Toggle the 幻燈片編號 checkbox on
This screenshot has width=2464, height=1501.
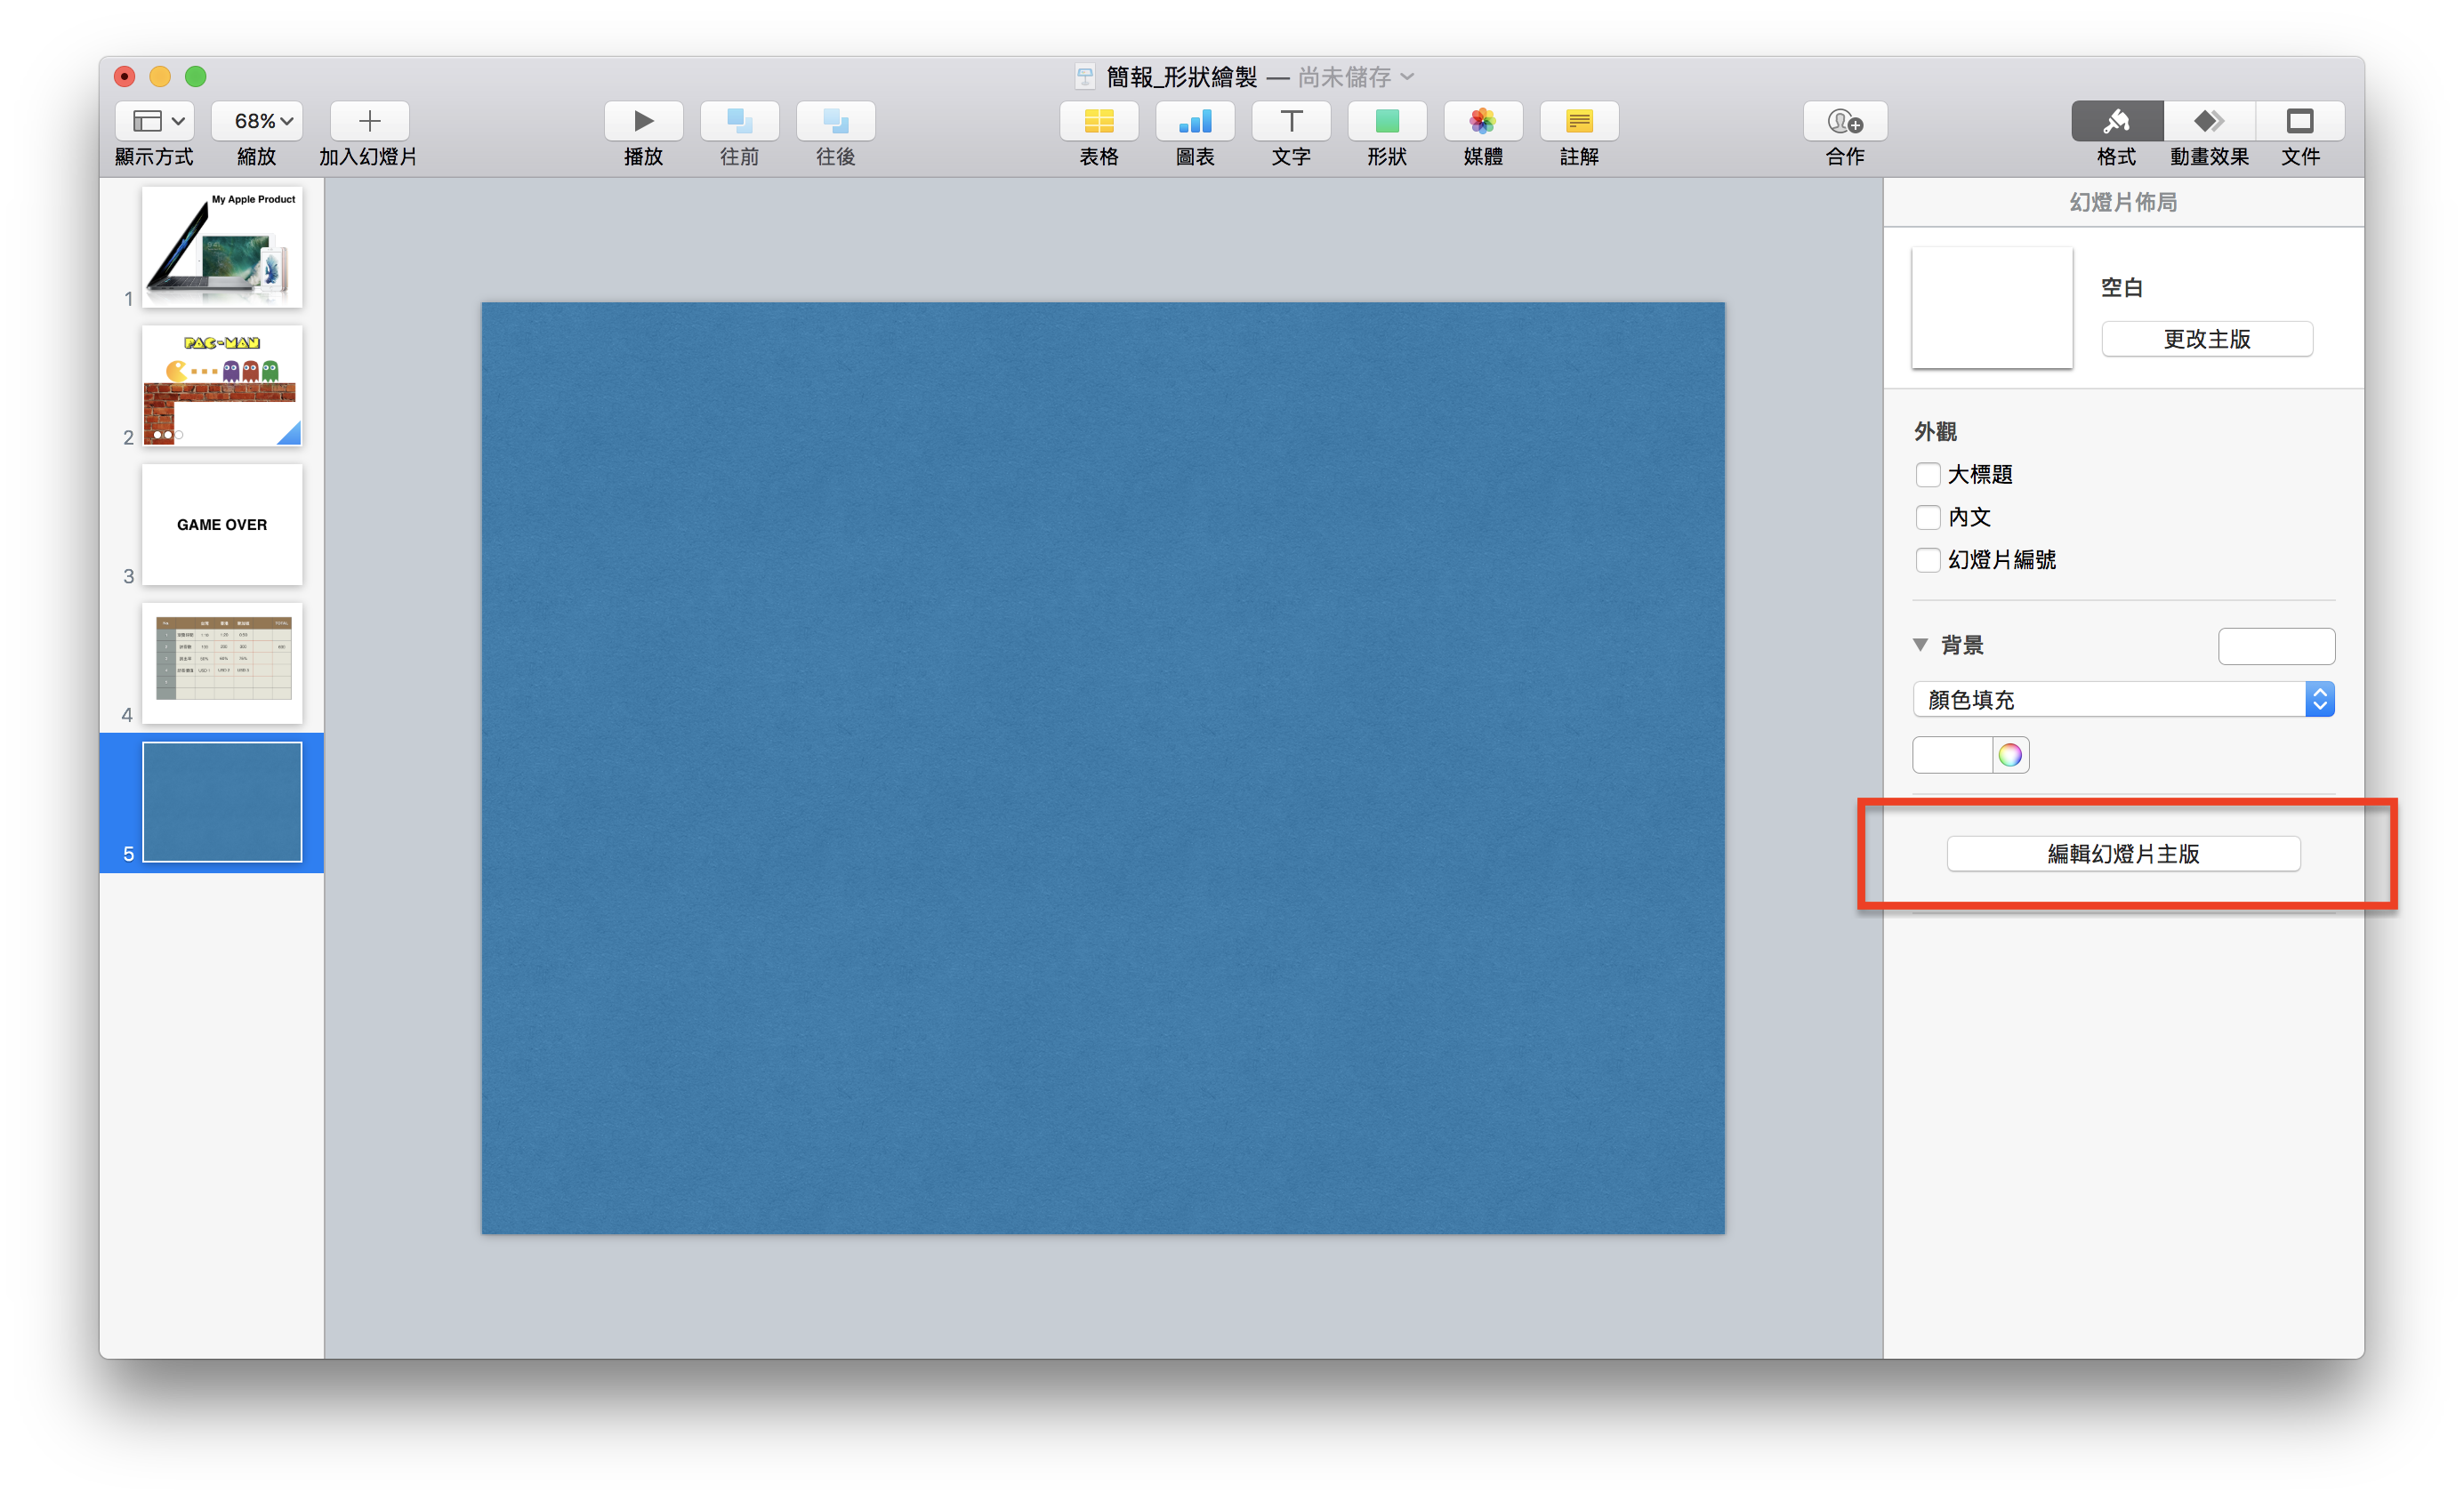pos(1926,559)
